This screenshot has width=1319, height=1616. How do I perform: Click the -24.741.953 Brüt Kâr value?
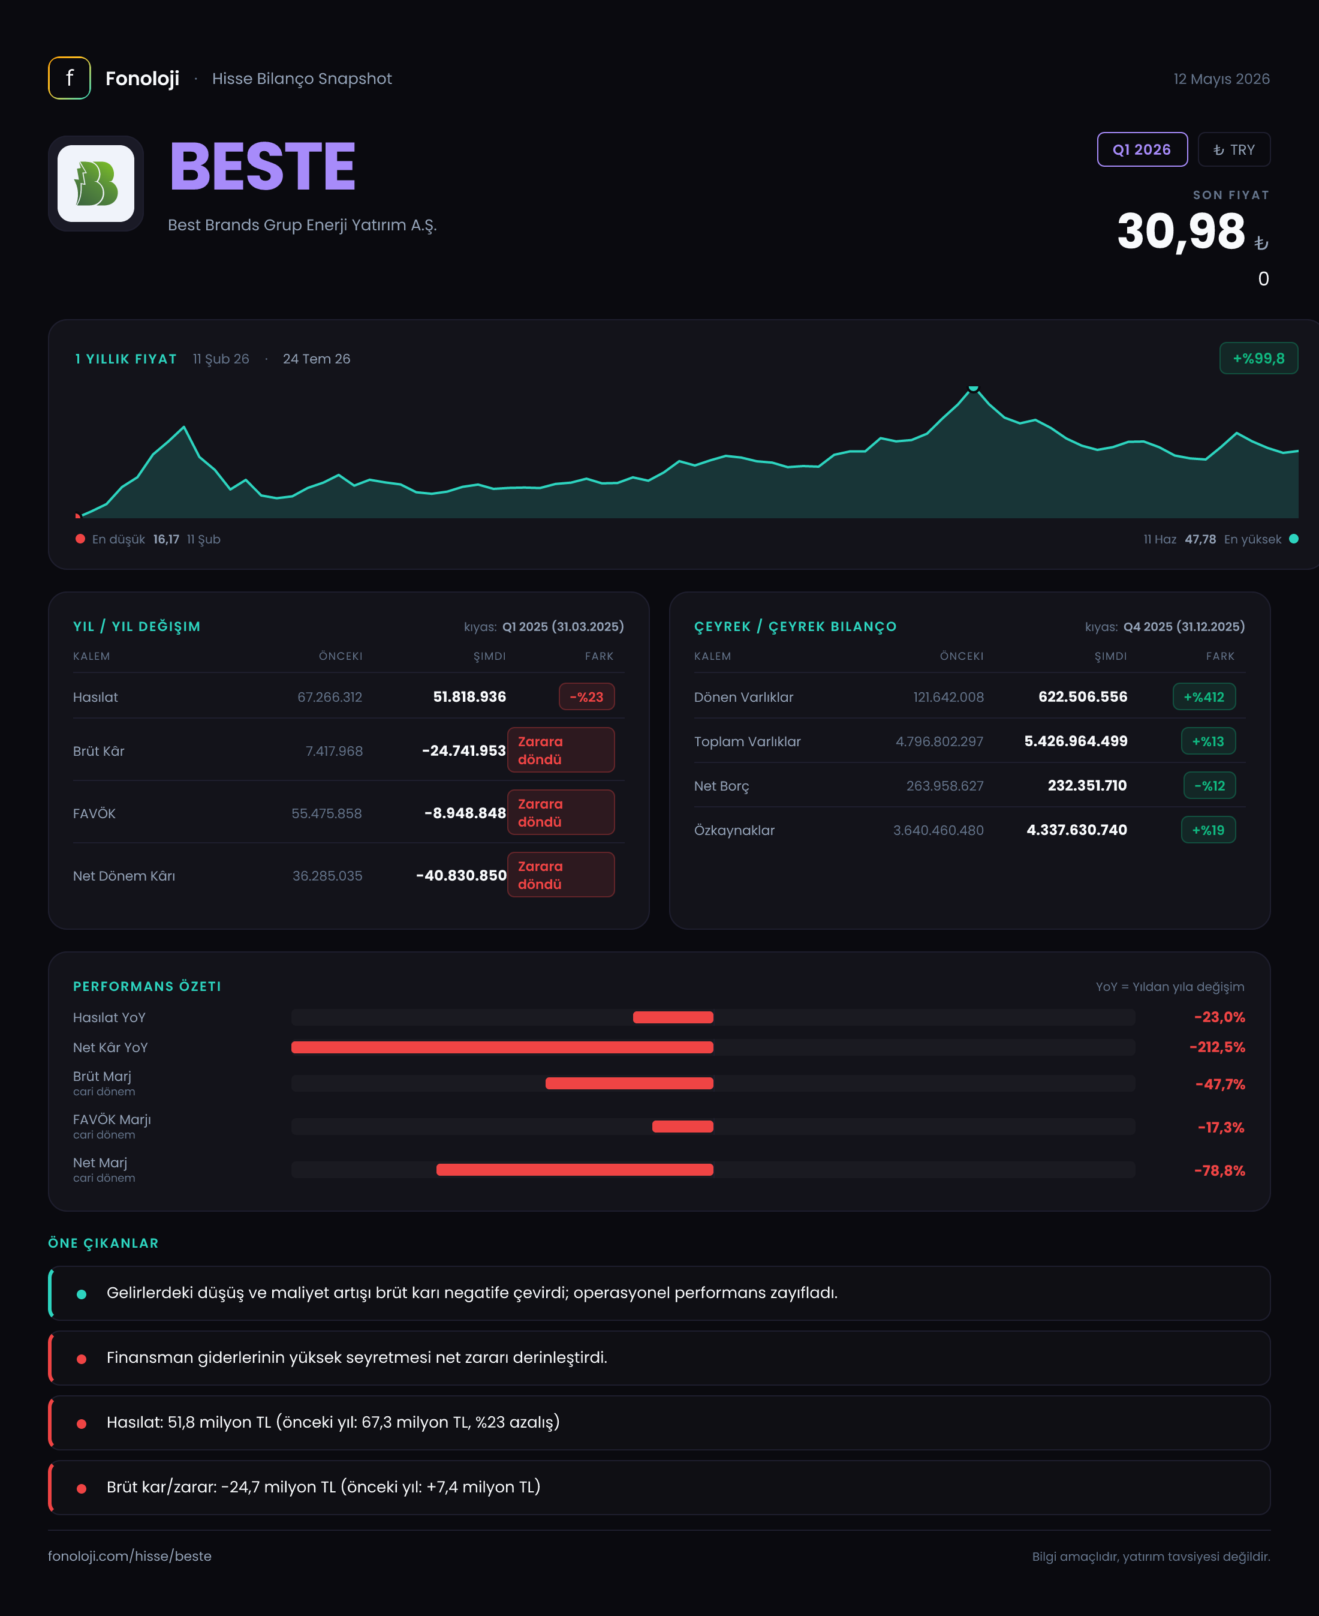[463, 751]
